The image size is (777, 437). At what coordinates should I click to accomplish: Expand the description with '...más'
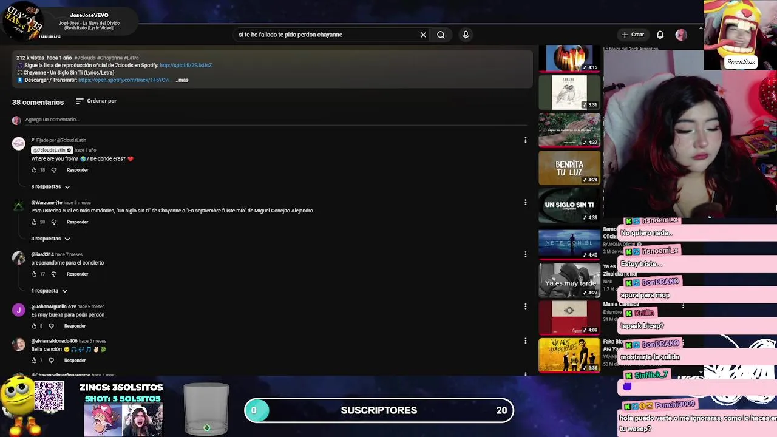182,80
